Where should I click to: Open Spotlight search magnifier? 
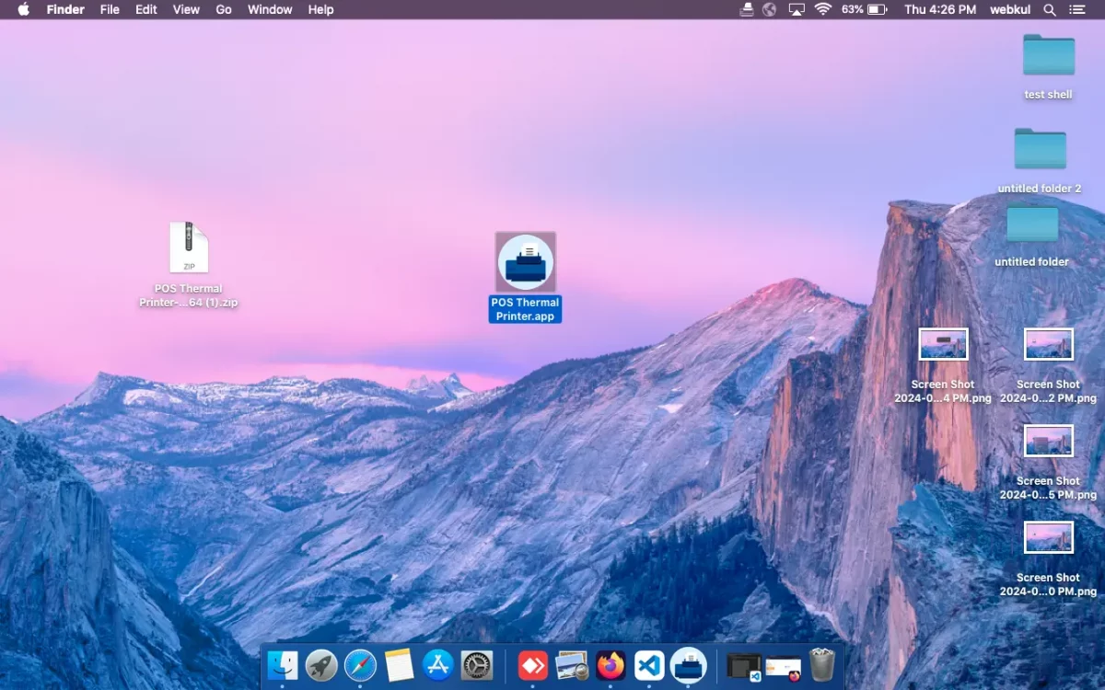(1049, 9)
